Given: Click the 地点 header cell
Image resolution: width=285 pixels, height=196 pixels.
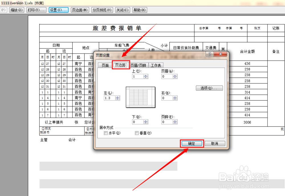Looking at the screenshot, I should click(85, 48).
